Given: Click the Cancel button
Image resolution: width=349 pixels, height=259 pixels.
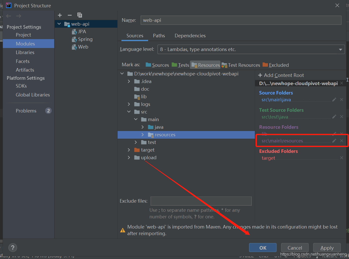Looking at the screenshot, I should pyautogui.click(x=295, y=248).
